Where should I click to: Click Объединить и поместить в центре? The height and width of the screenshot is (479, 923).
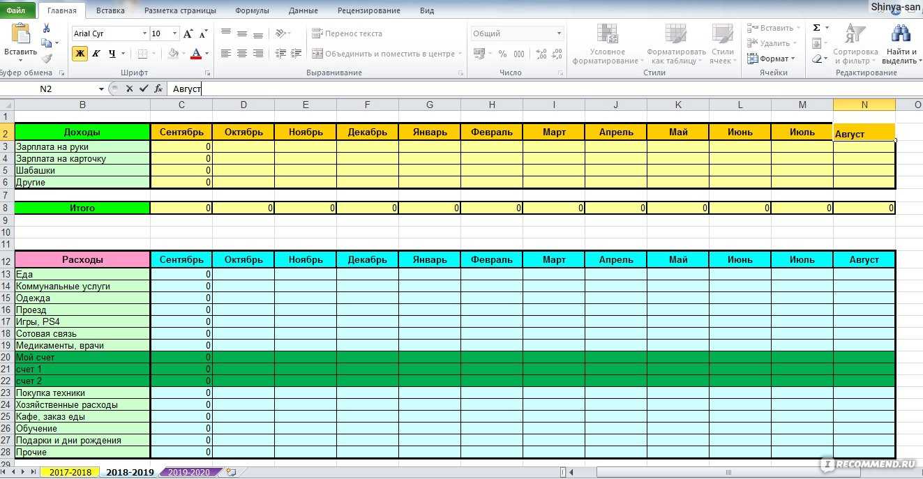click(x=388, y=54)
